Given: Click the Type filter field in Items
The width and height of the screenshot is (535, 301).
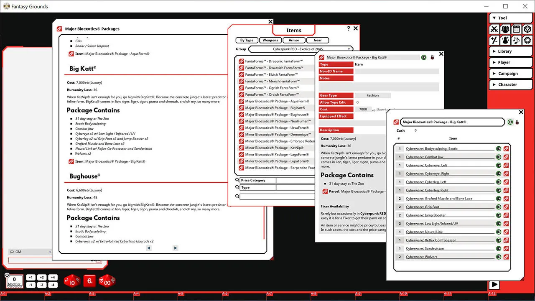Looking at the screenshot, I should coord(296,188).
